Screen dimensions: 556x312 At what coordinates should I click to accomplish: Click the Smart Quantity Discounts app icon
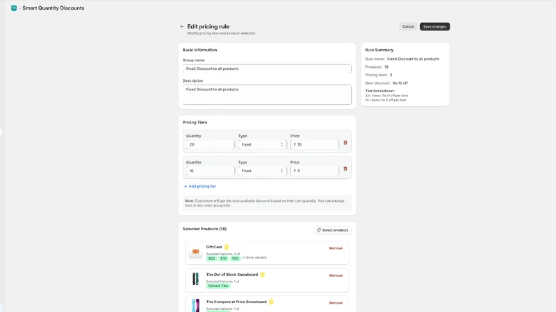pos(14,8)
